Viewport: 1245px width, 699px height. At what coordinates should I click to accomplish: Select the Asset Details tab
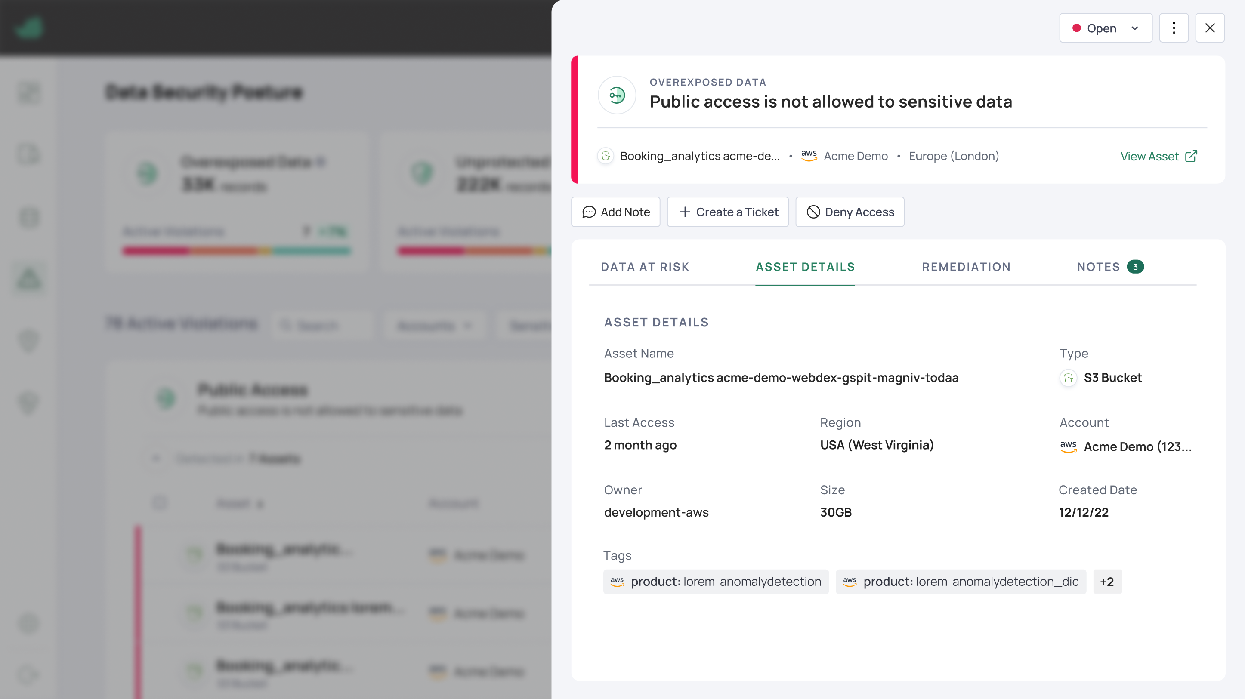805,267
